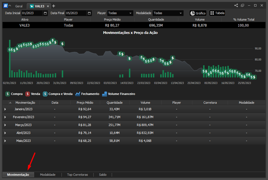Open the Modalidade bottom tab
This screenshot has height=180, width=268.
pos(48,175)
